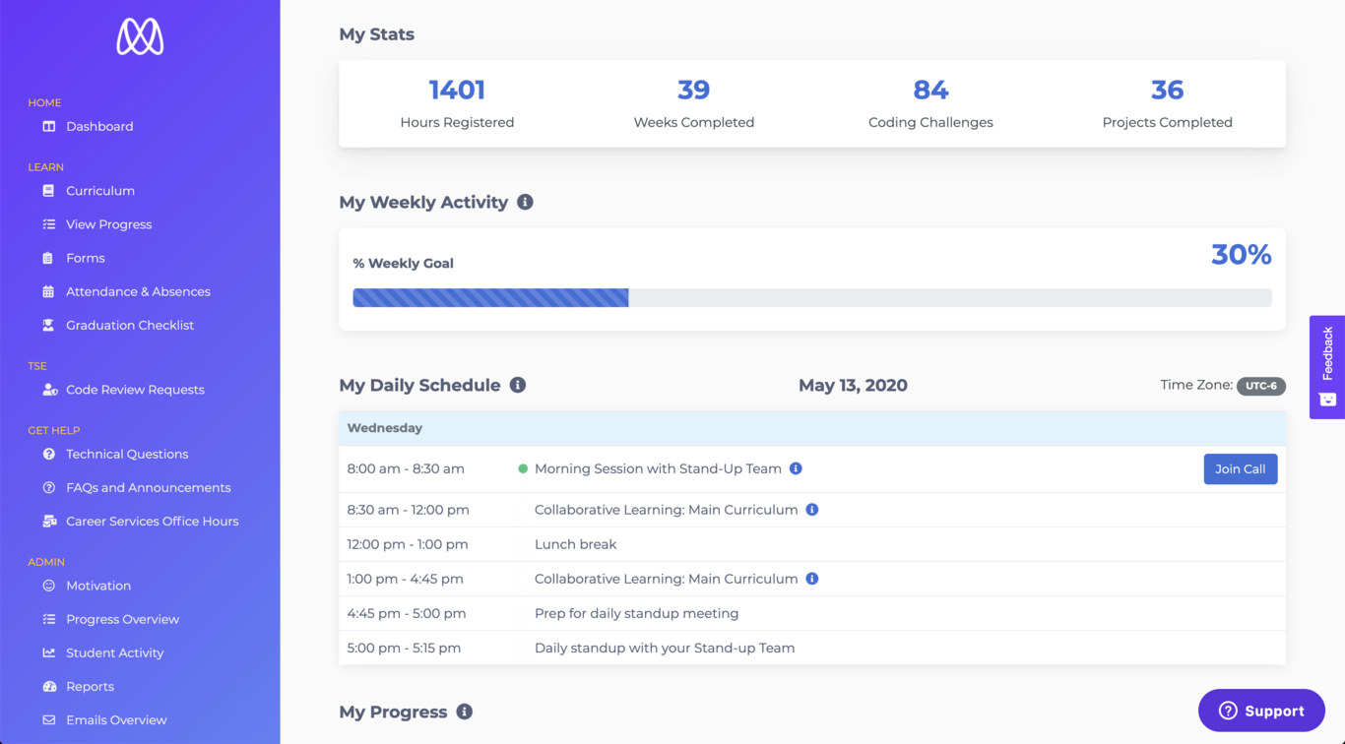Open the info tooltip beside My Daily Schedule
Image resolution: width=1345 pixels, height=744 pixels.
(518, 385)
